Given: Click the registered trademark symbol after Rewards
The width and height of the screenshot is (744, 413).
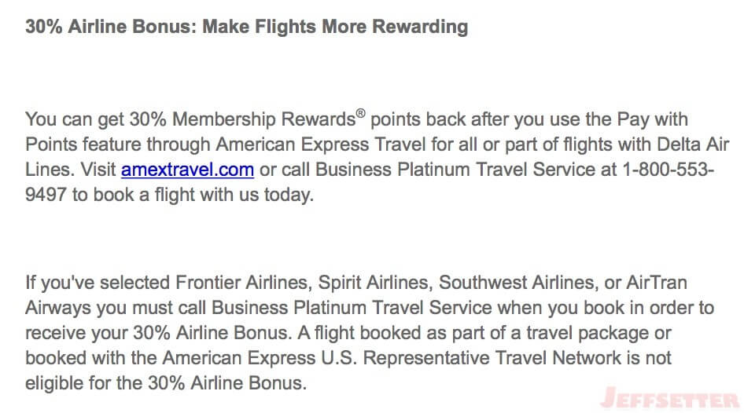Looking at the screenshot, I should click(361, 114).
